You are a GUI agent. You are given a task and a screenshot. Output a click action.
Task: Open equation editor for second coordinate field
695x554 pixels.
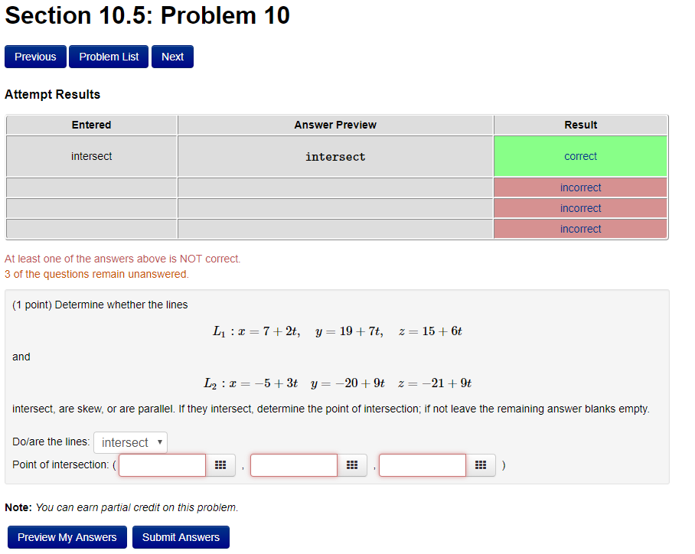352,464
